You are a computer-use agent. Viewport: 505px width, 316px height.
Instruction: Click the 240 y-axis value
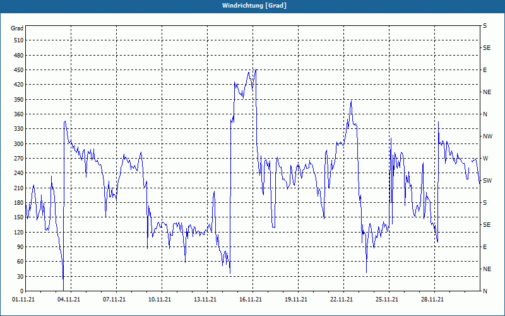(x=19, y=173)
